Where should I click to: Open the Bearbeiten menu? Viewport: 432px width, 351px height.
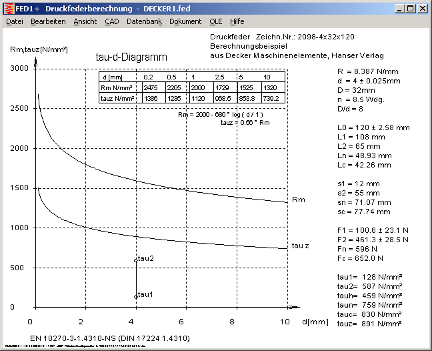tap(48, 21)
